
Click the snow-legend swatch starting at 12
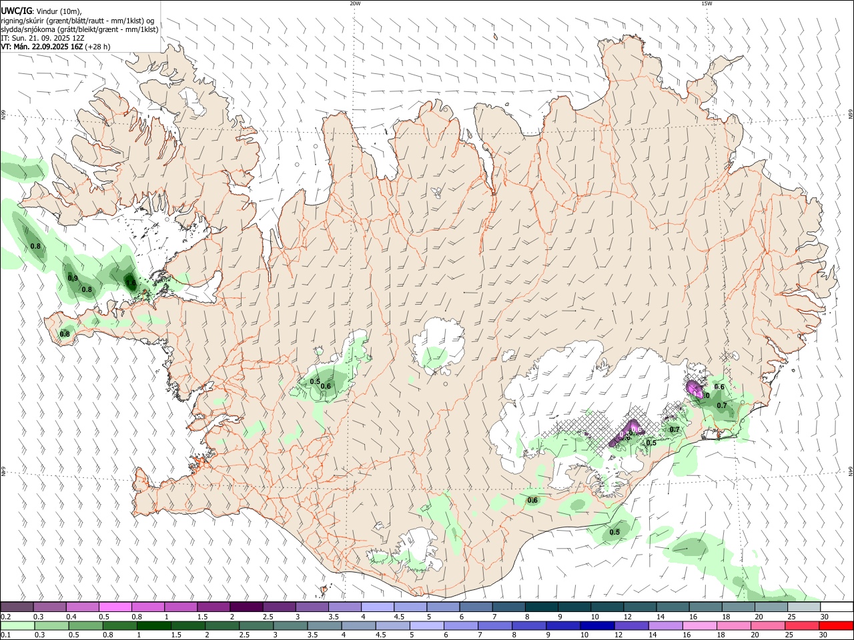click(639, 607)
